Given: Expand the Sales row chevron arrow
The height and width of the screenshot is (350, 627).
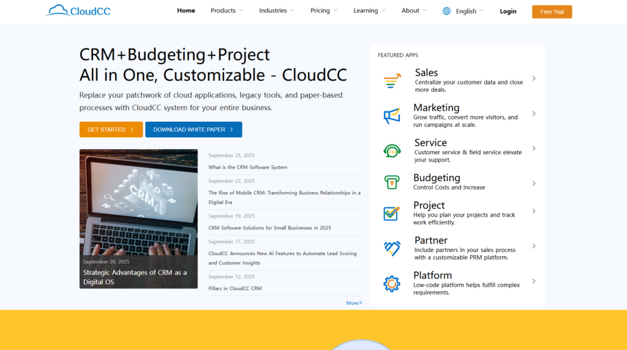Looking at the screenshot, I should 534,78.
